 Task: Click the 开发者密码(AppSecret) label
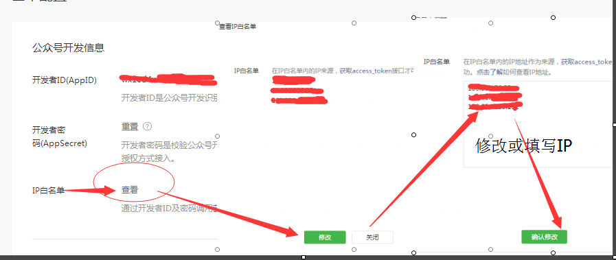[60, 136]
